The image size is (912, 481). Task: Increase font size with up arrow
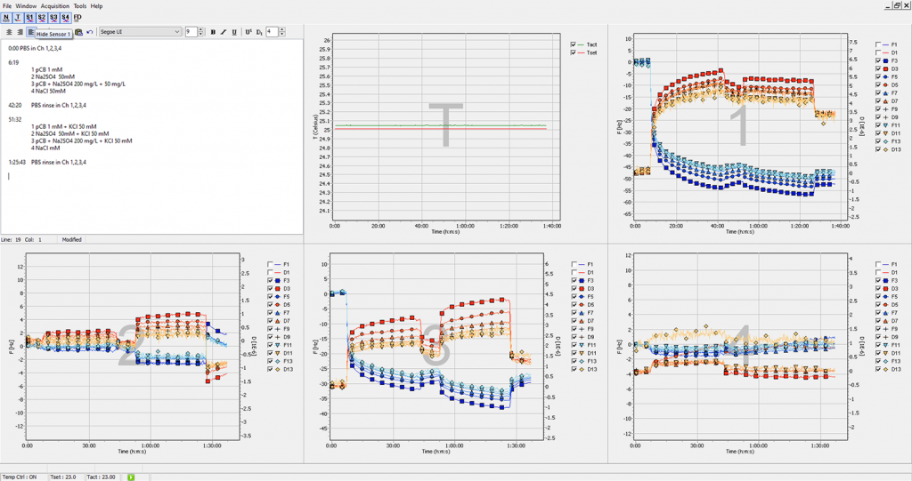coord(200,29)
